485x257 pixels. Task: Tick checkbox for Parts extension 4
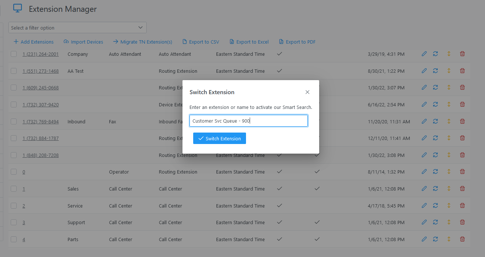(x=14, y=239)
